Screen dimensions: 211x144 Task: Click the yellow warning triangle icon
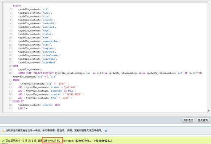(x=3, y=131)
